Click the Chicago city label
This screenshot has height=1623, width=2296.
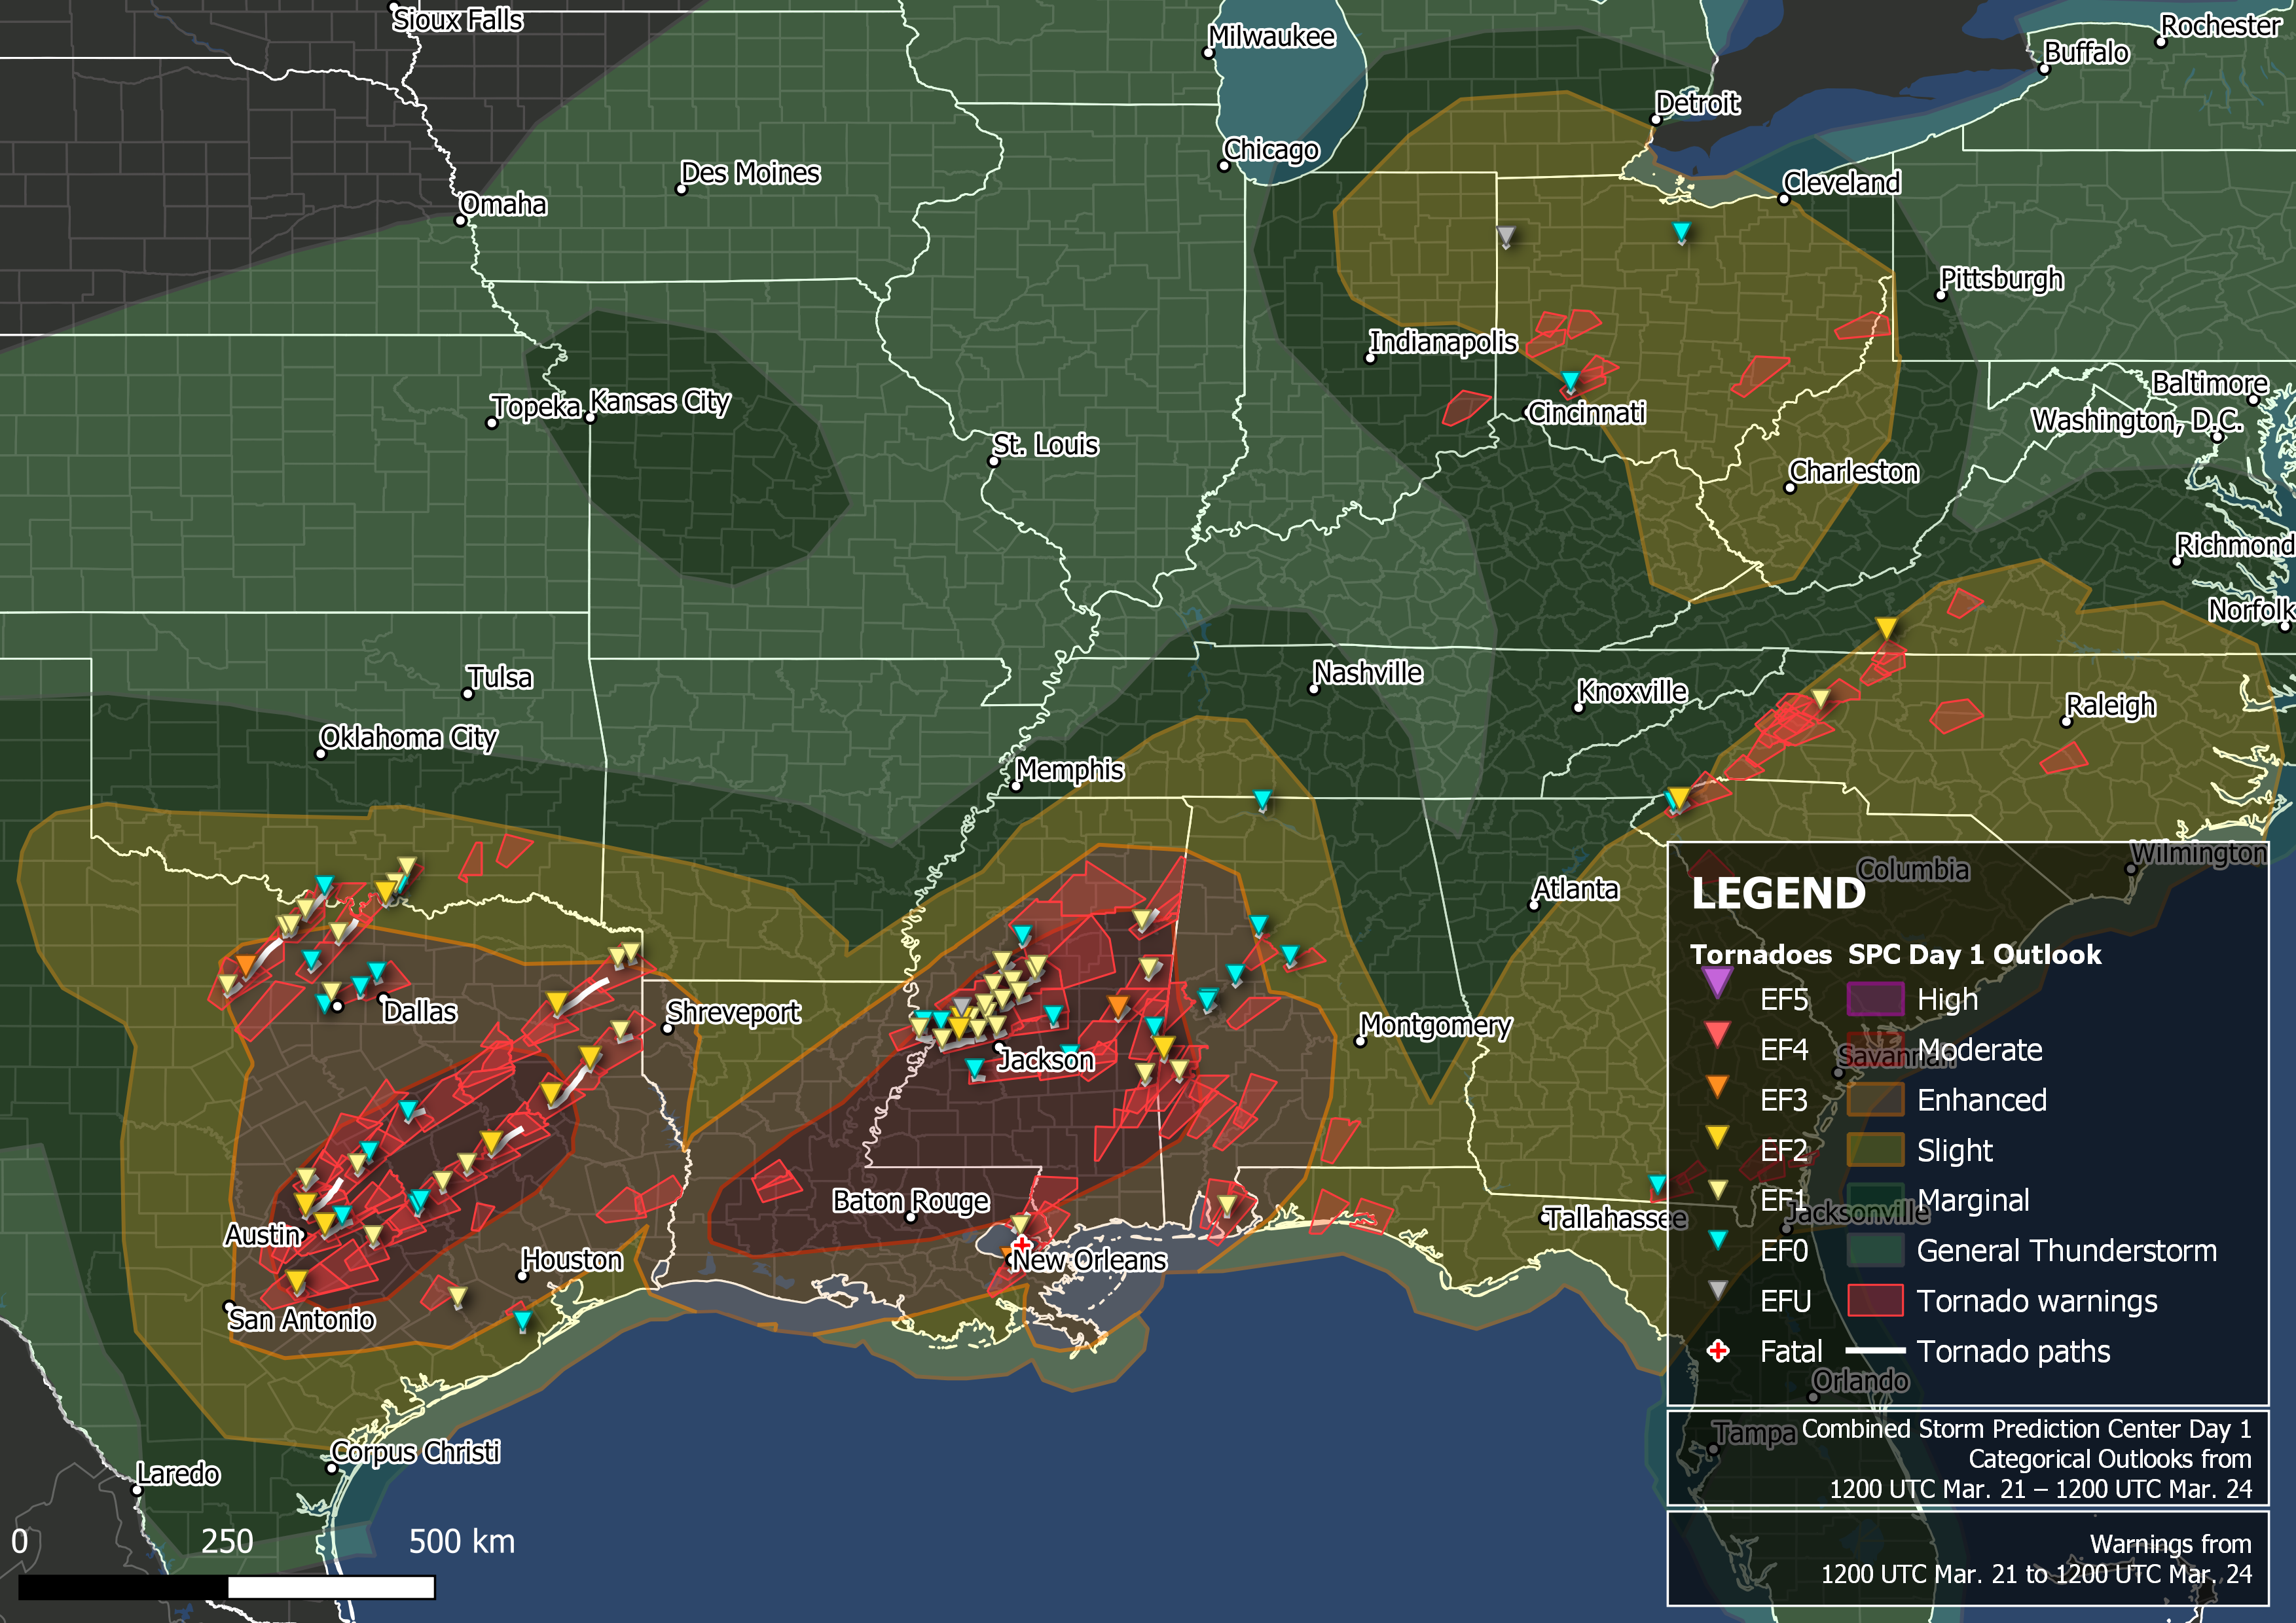[x=1271, y=150]
